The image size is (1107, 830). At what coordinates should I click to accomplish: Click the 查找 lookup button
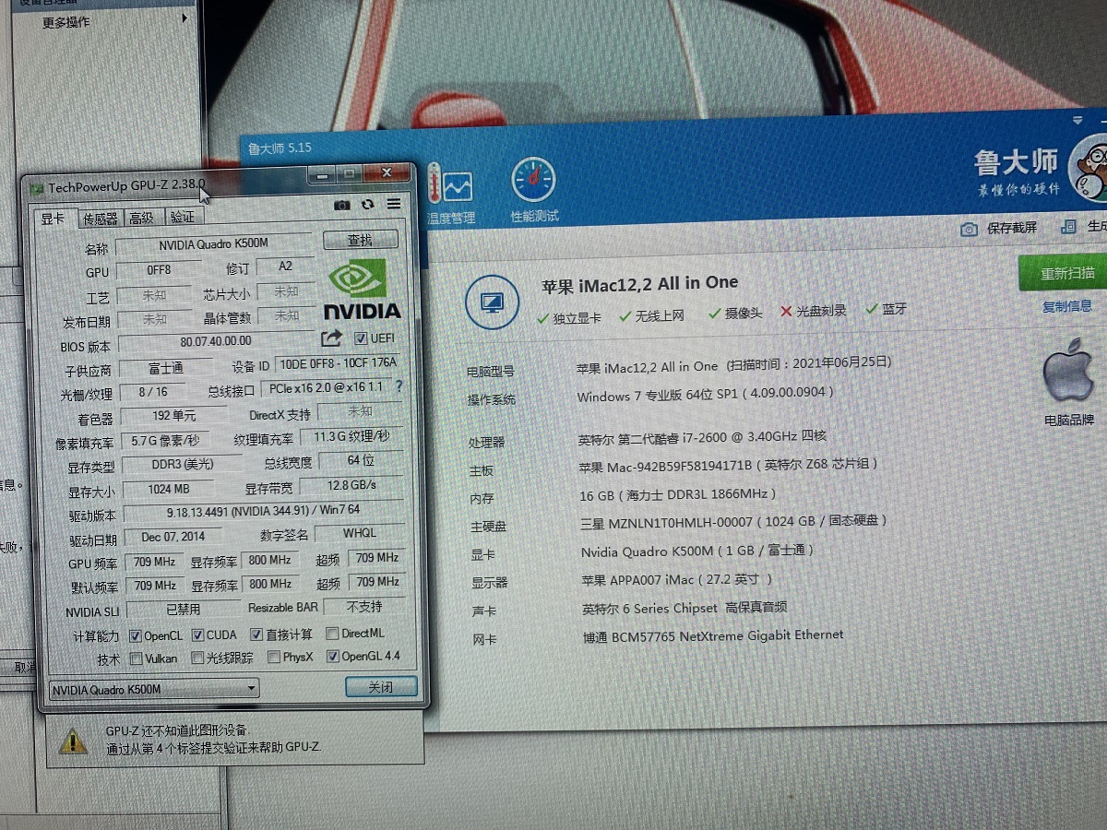click(x=360, y=240)
